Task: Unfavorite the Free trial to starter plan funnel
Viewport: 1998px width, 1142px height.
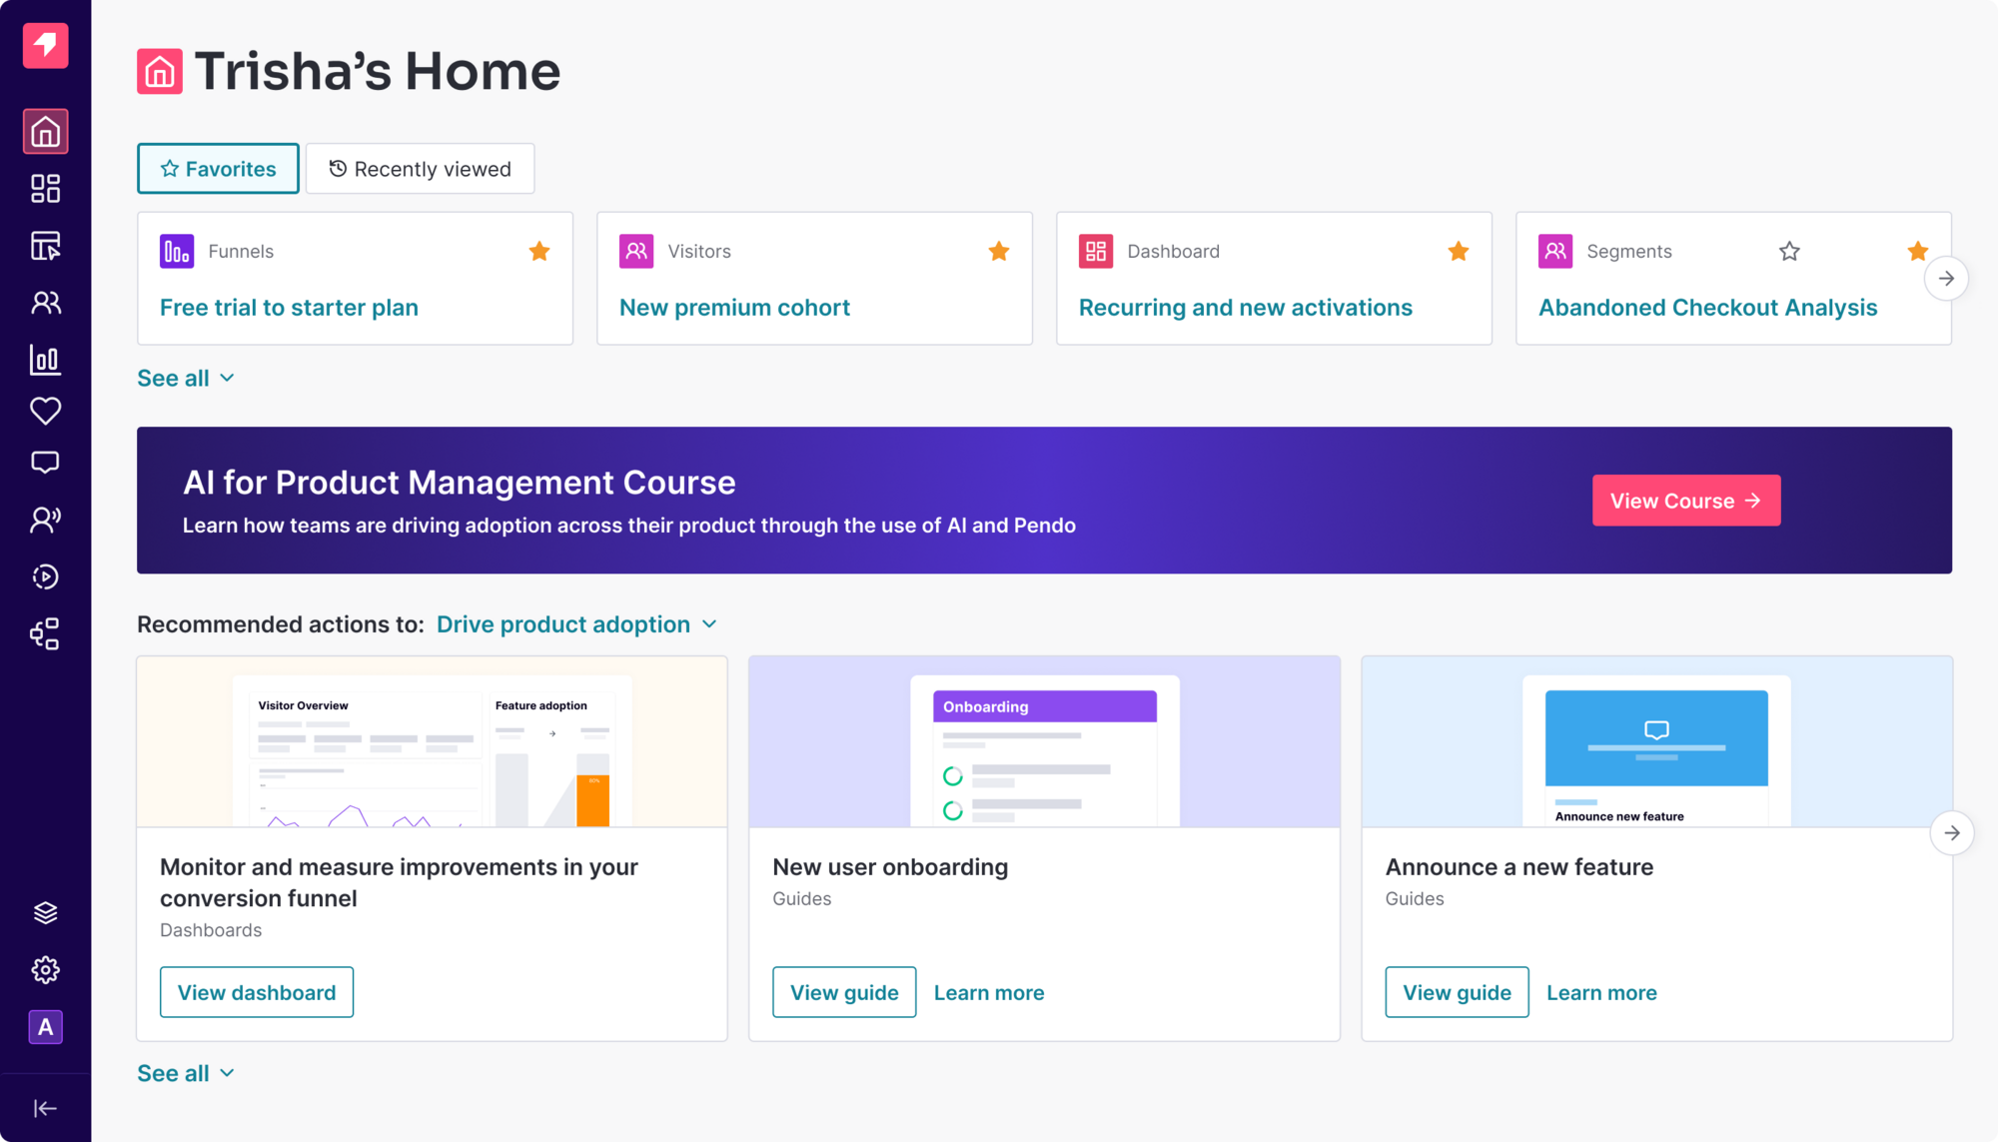Action: click(539, 251)
